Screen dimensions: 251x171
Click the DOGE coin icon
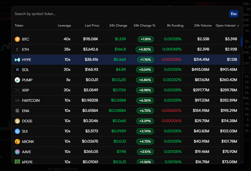tap(17, 121)
